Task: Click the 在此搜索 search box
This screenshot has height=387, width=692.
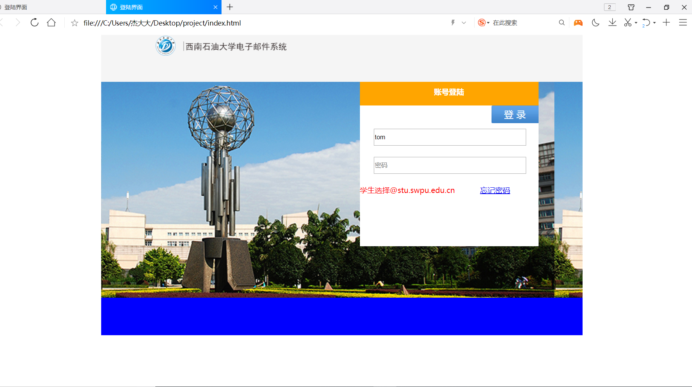Action: [523, 23]
